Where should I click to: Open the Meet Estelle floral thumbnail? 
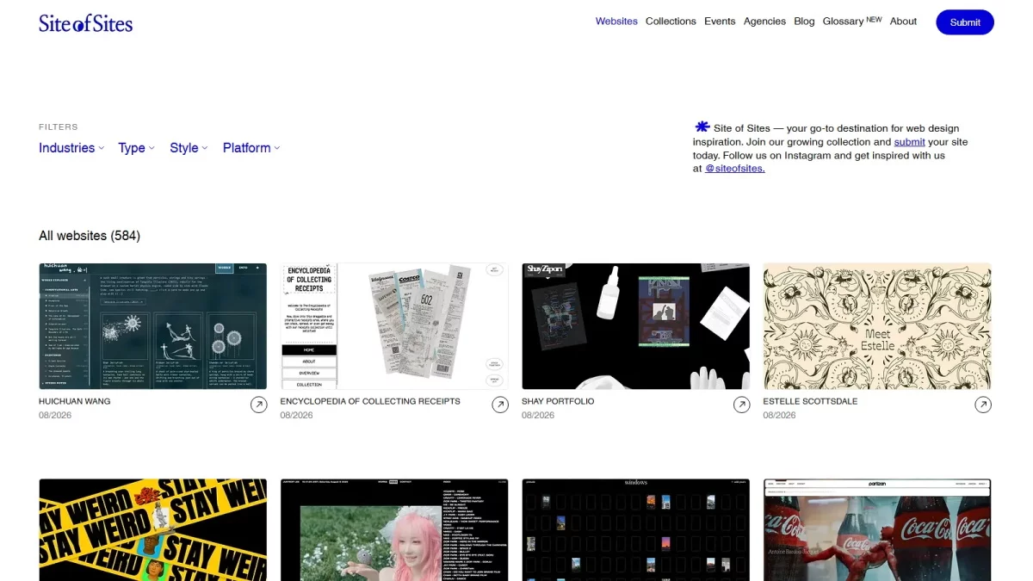(877, 326)
